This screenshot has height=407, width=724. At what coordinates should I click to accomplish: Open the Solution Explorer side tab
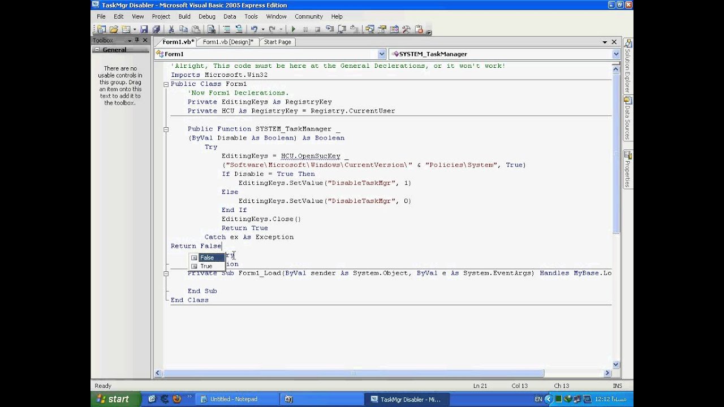point(627,66)
